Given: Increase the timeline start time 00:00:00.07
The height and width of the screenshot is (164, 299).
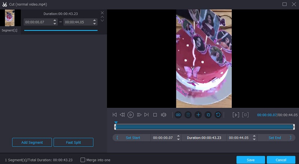Looking at the screenshot, I should coord(178,136).
